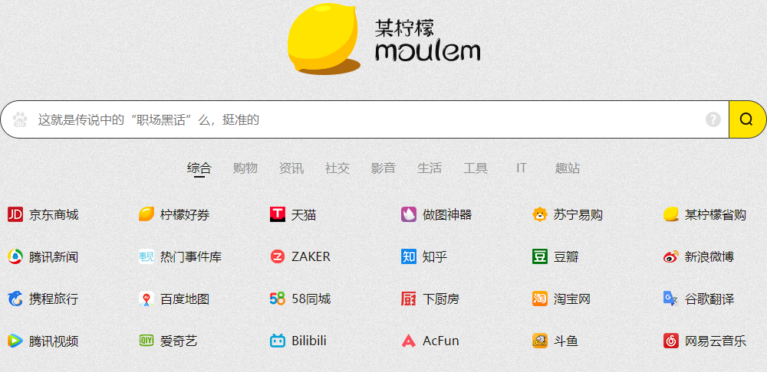The image size is (767, 372).
Task: Open the 网易云音乐 link
Action: click(x=716, y=341)
